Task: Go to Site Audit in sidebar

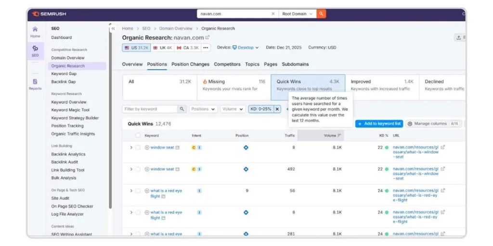Action: 60,198
